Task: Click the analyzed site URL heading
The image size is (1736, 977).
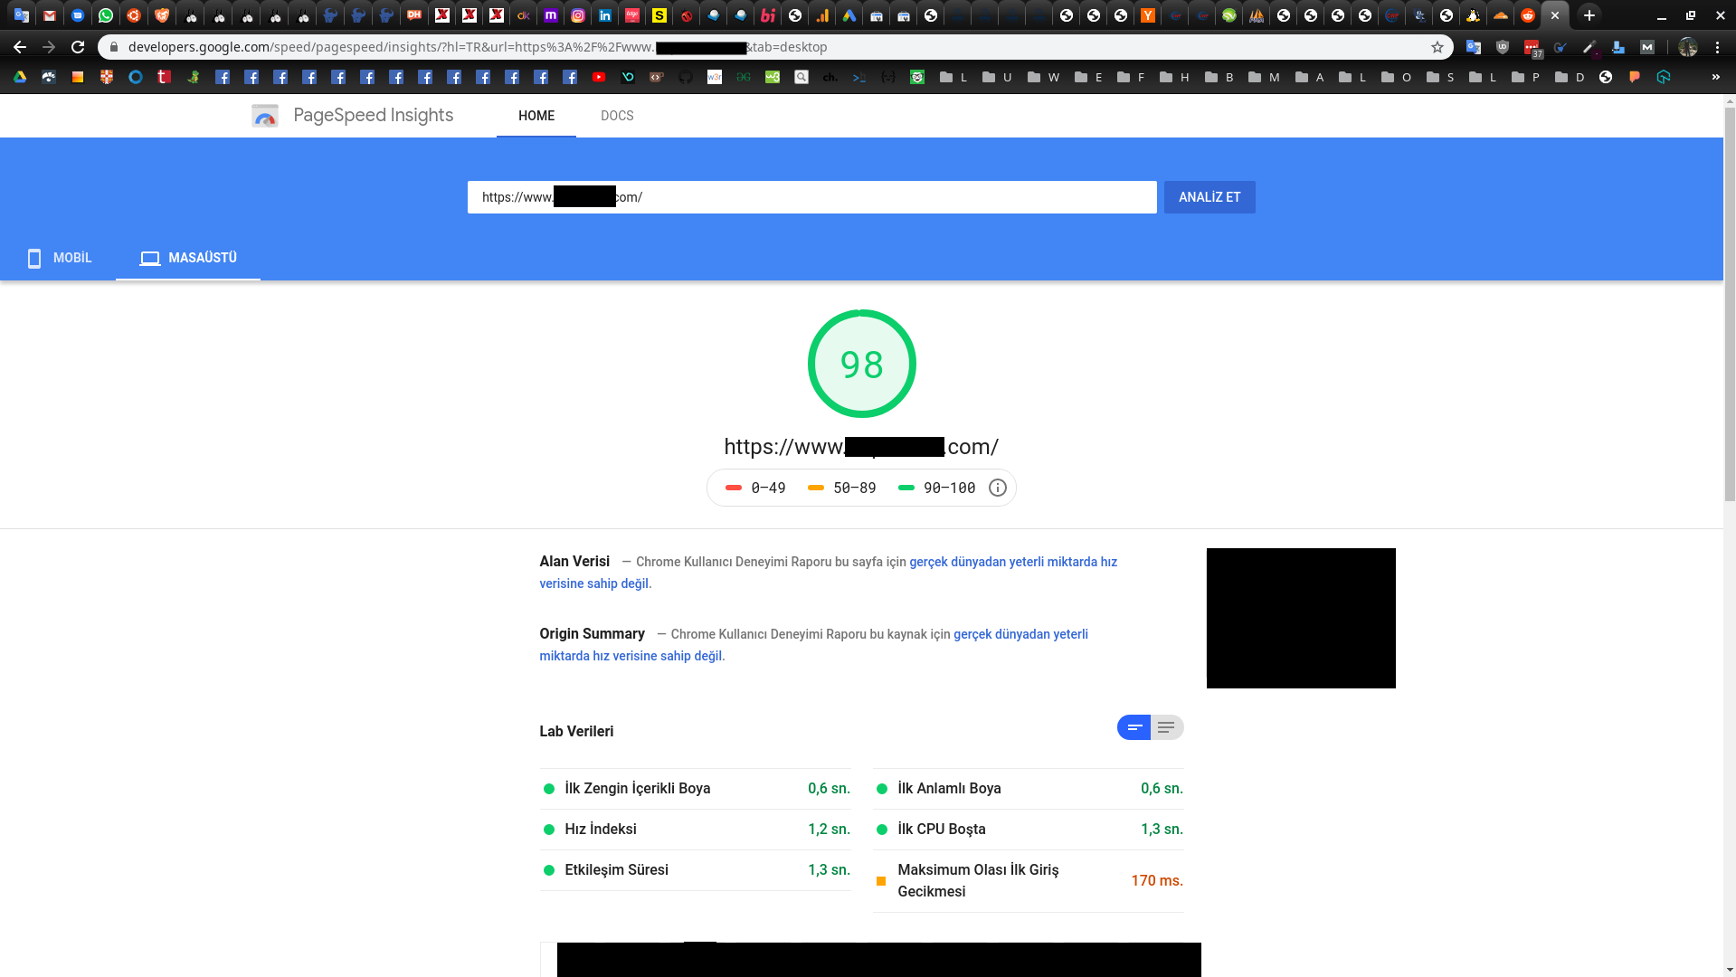Action: [861, 447]
